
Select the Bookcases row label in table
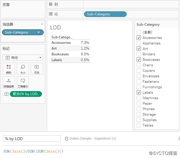coord(60,54)
